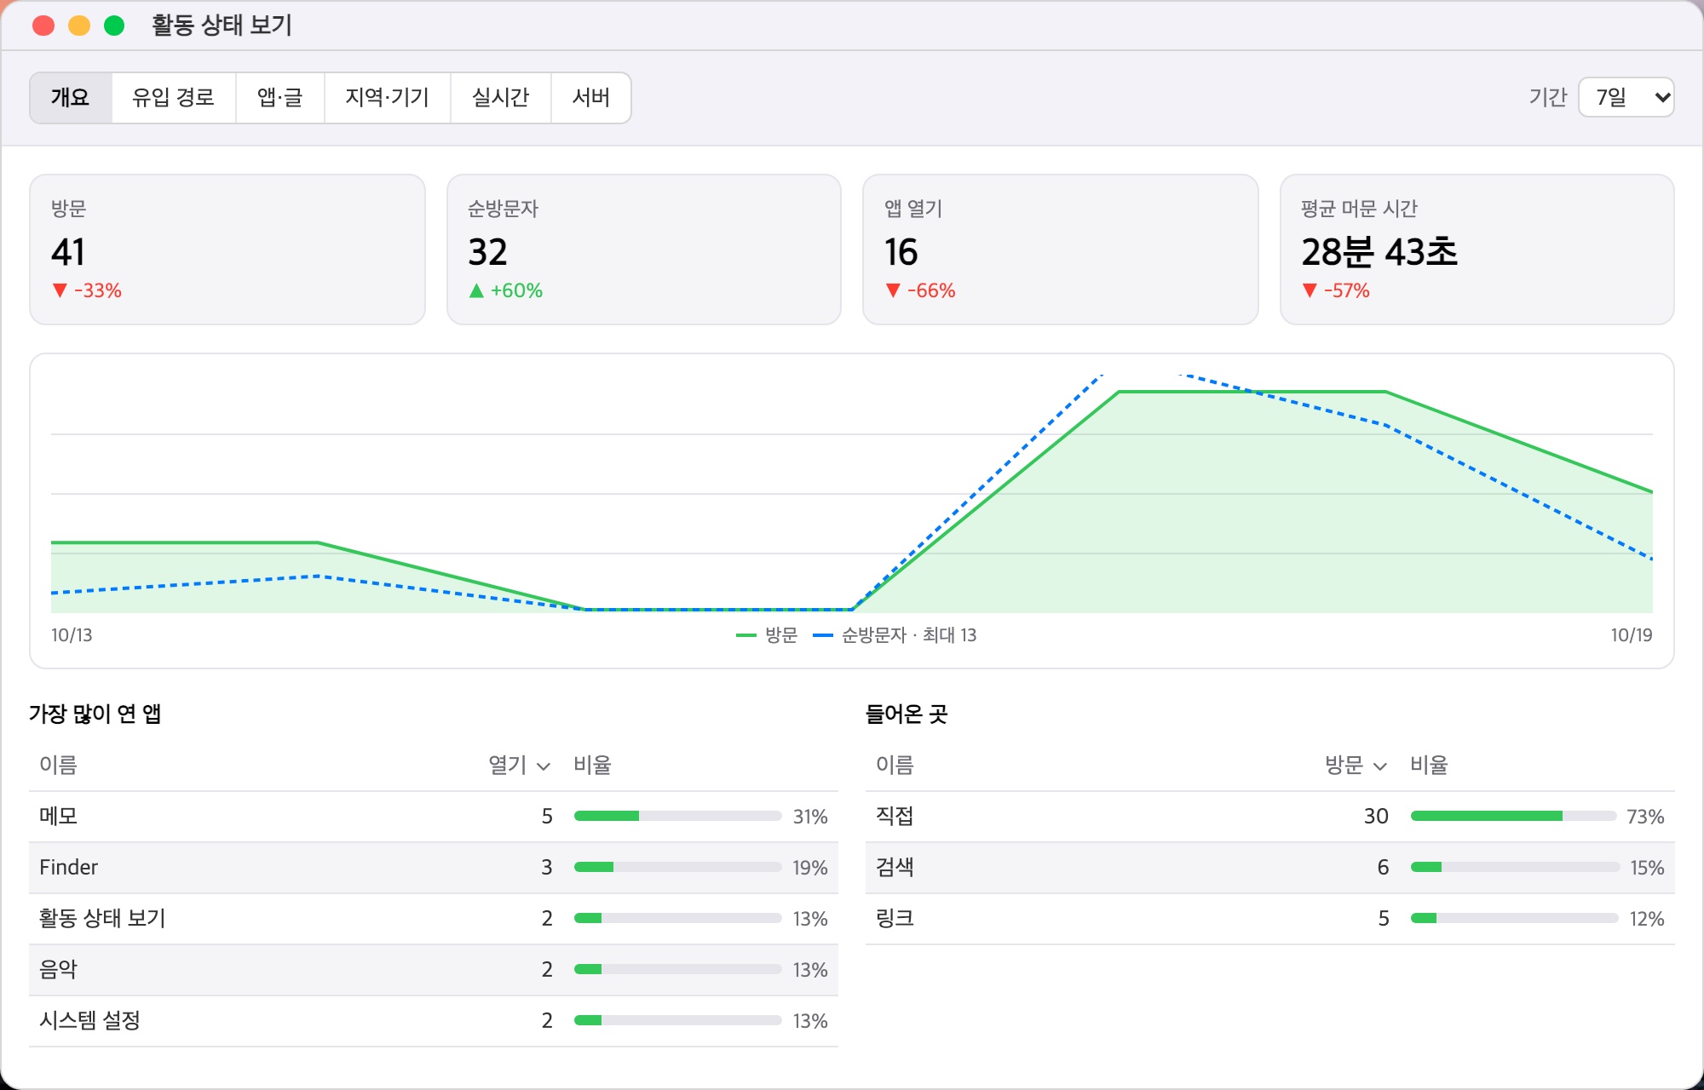1704x1090 pixels.
Task: Click the 방문 stat card
Action: tap(227, 250)
